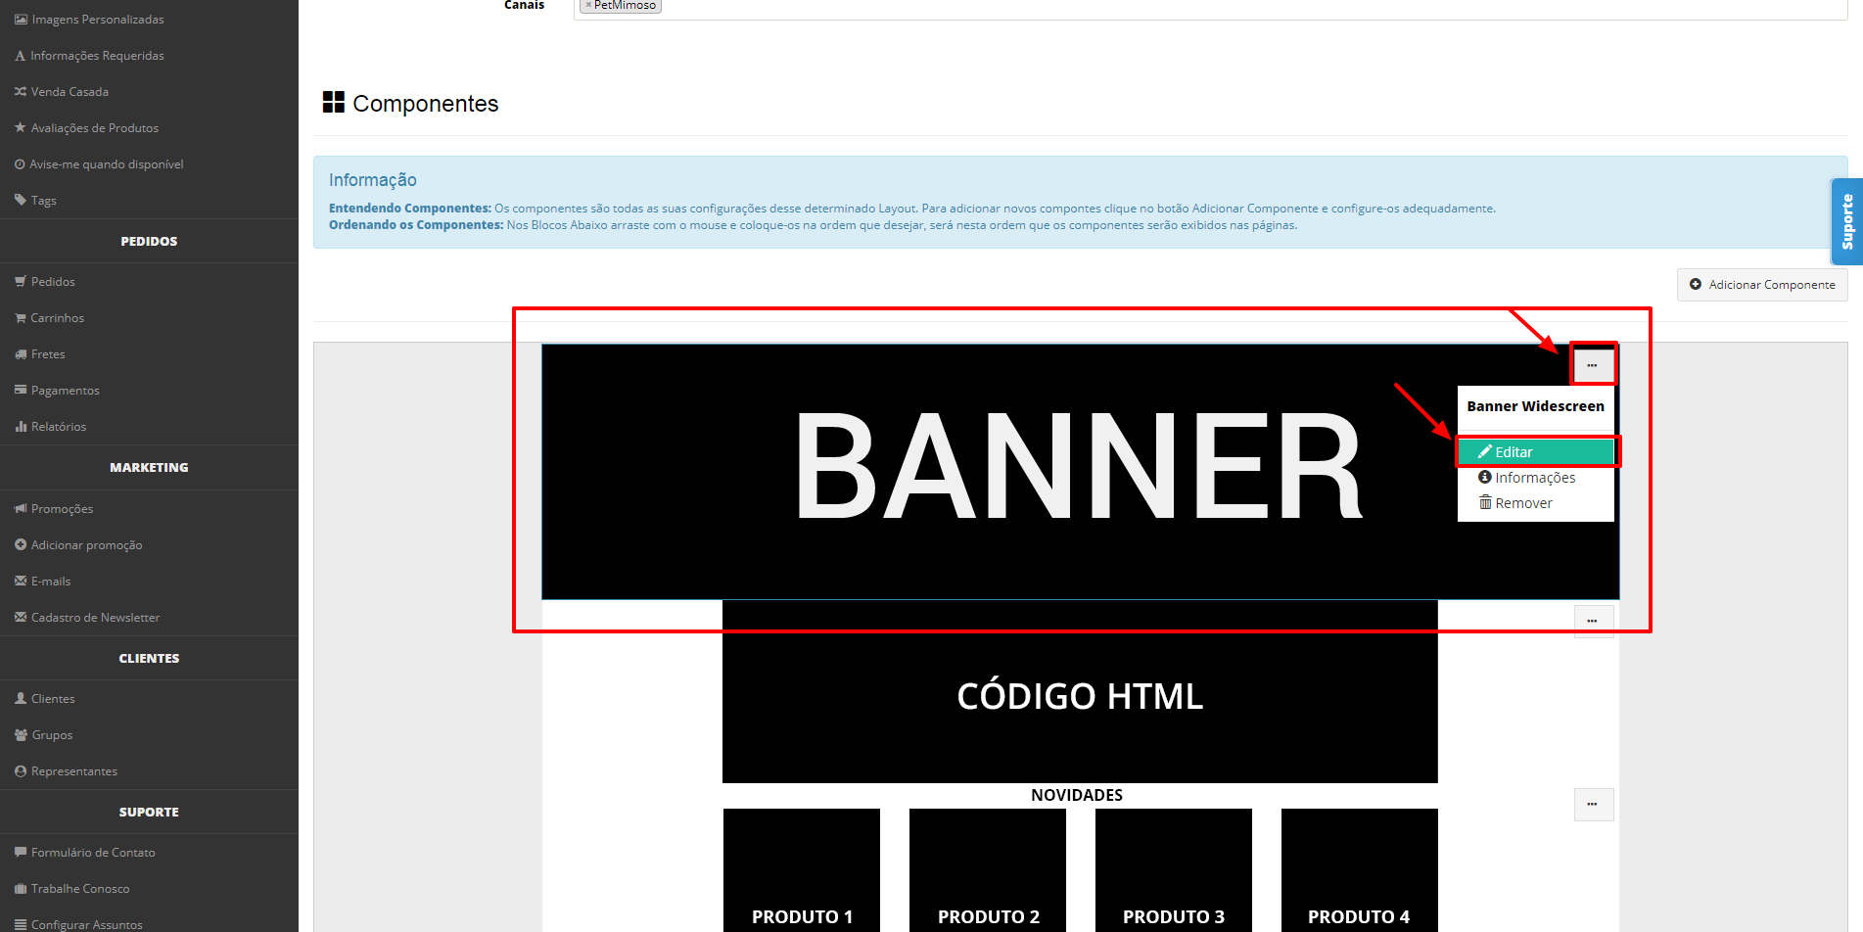Click the MARKETING section header in the sidebar
1863x932 pixels.
[x=149, y=468]
